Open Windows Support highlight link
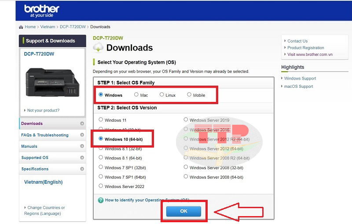Image resolution: width=352 pixels, height=224 pixels. [x=300, y=78]
